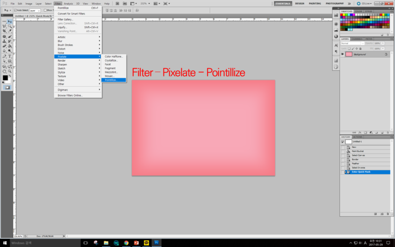Viewport: 395px width, 247px height.
Task: Click the Quick Mask mode button
Action: [x=7, y=87]
